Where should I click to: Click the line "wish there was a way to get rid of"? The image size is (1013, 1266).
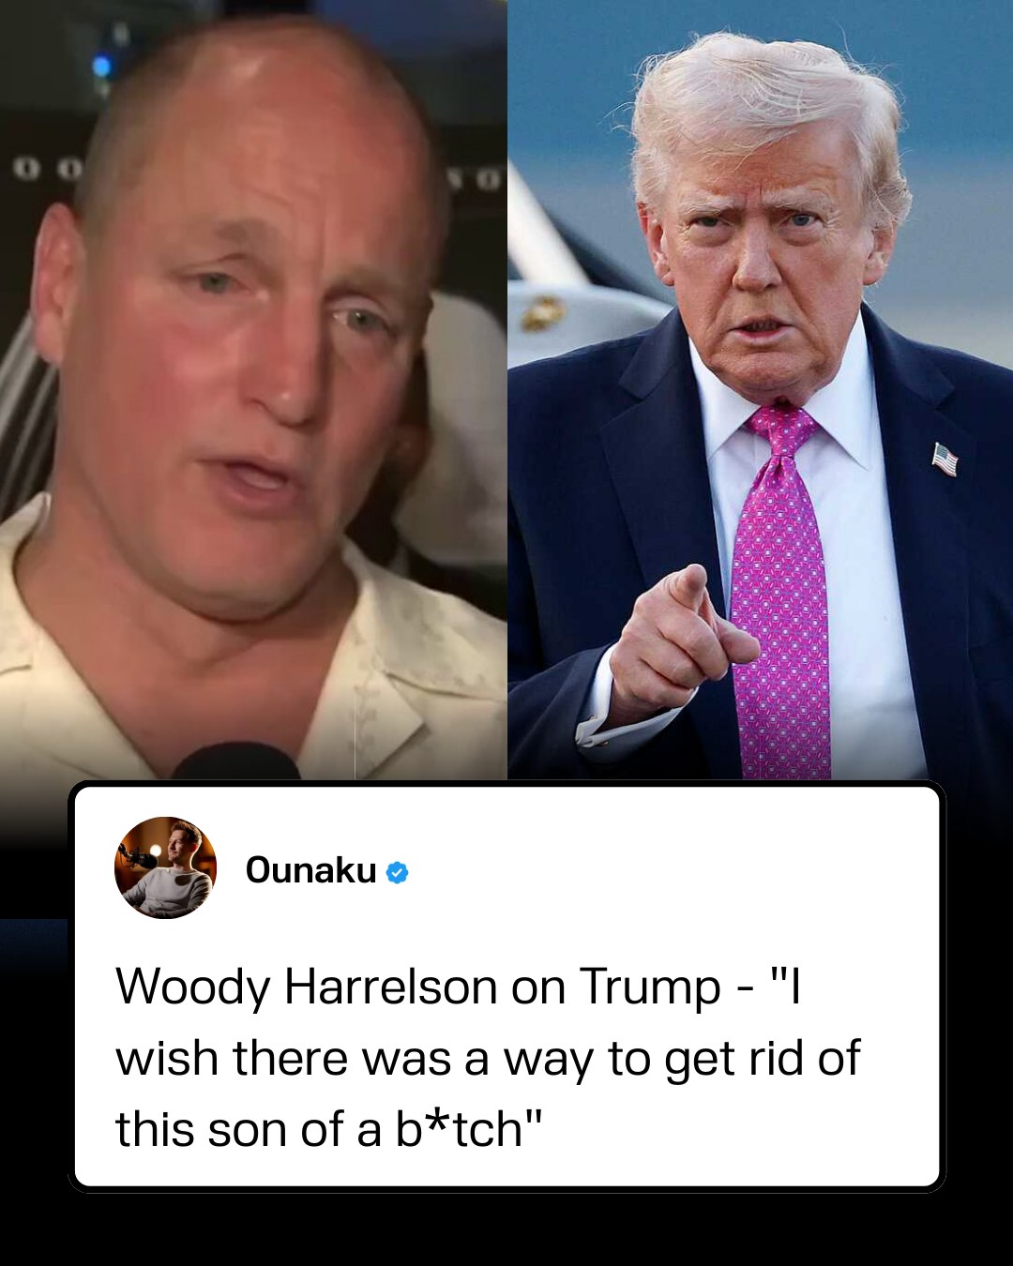[x=488, y=1059]
